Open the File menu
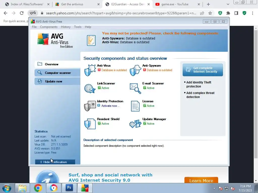Viewport: 258px width, 193px height. pos(34,27)
